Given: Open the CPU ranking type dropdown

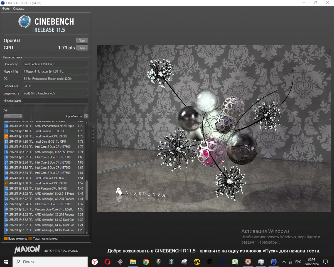Looking at the screenshot, I should click(13, 116).
